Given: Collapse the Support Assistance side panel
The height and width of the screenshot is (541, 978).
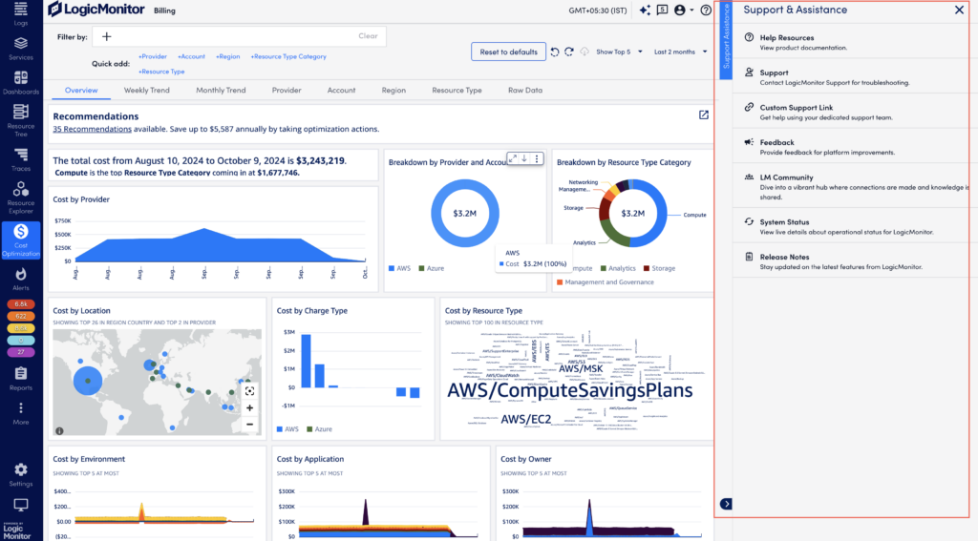Looking at the screenshot, I should (x=725, y=504).
